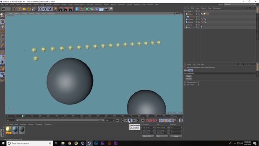
Task: Add a Floor environment object
Action: click(101, 9)
